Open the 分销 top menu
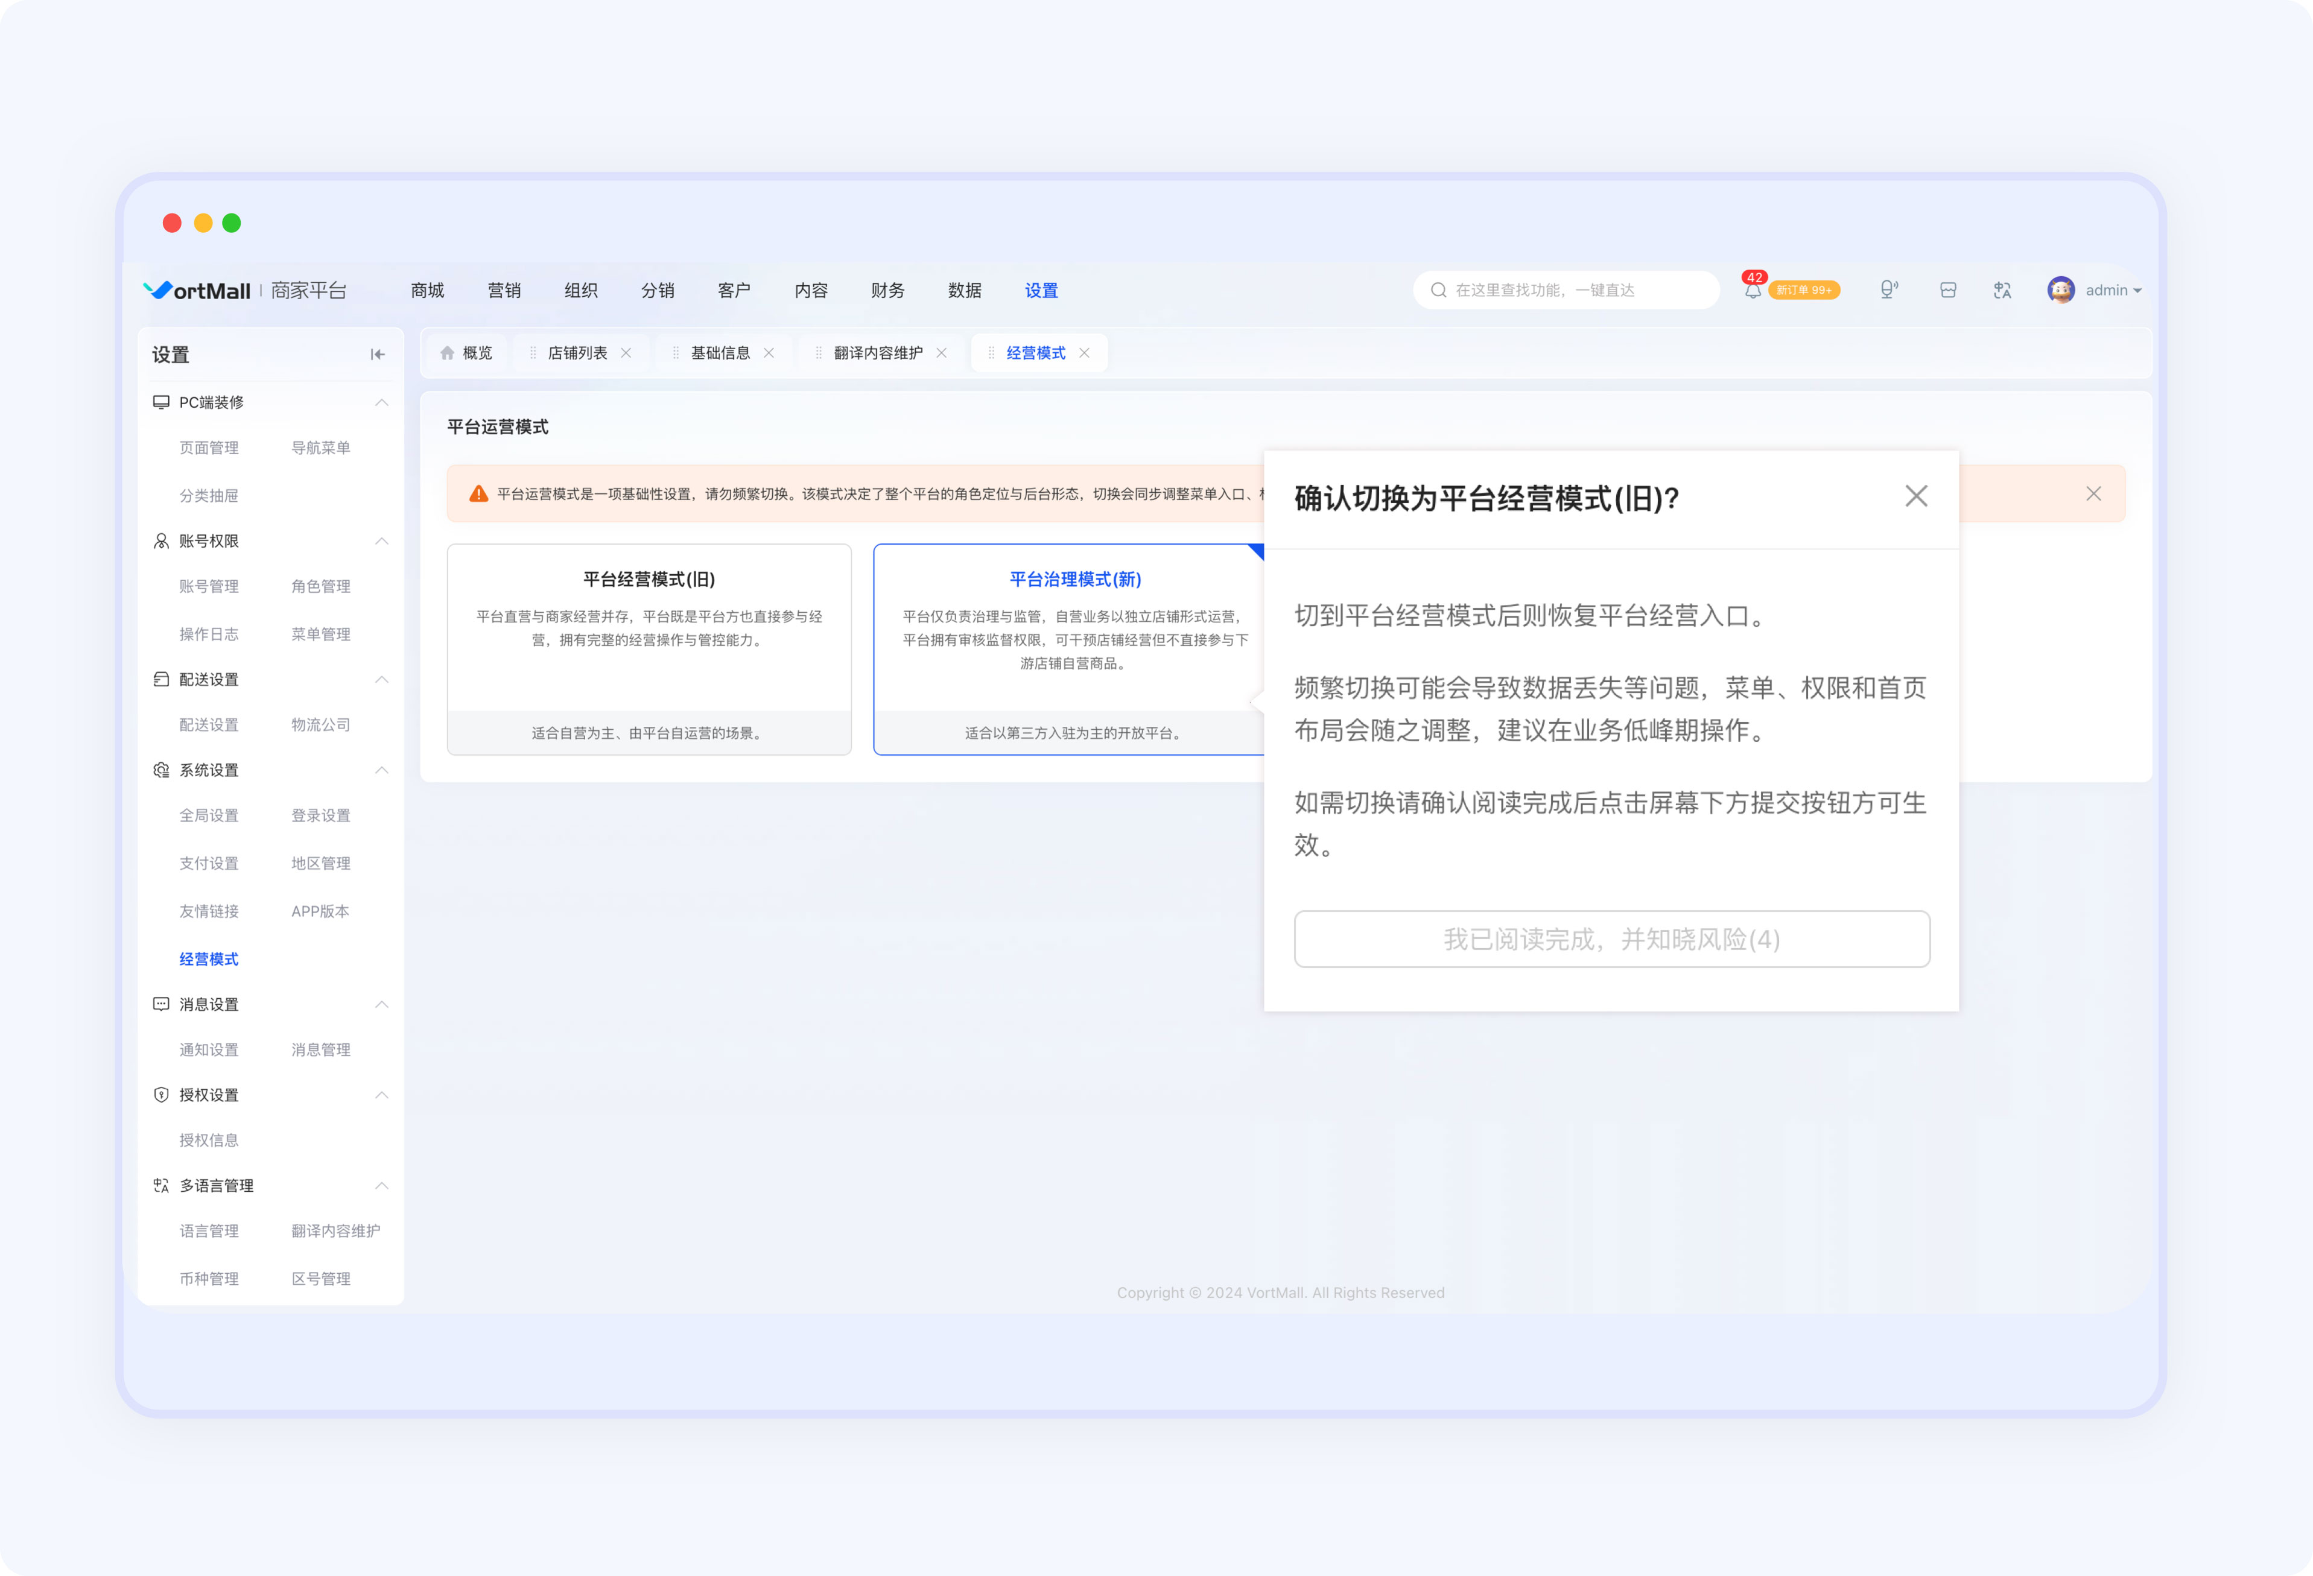 coord(657,291)
